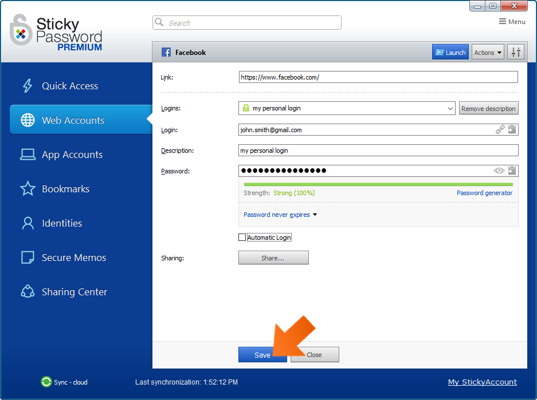Copy the login using the clipboard icon
This screenshot has height=400, width=537.
pos(512,129)
